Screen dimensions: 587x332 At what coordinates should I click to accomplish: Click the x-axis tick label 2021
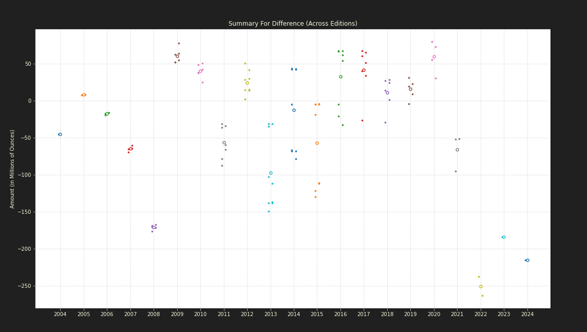(457, 314)
